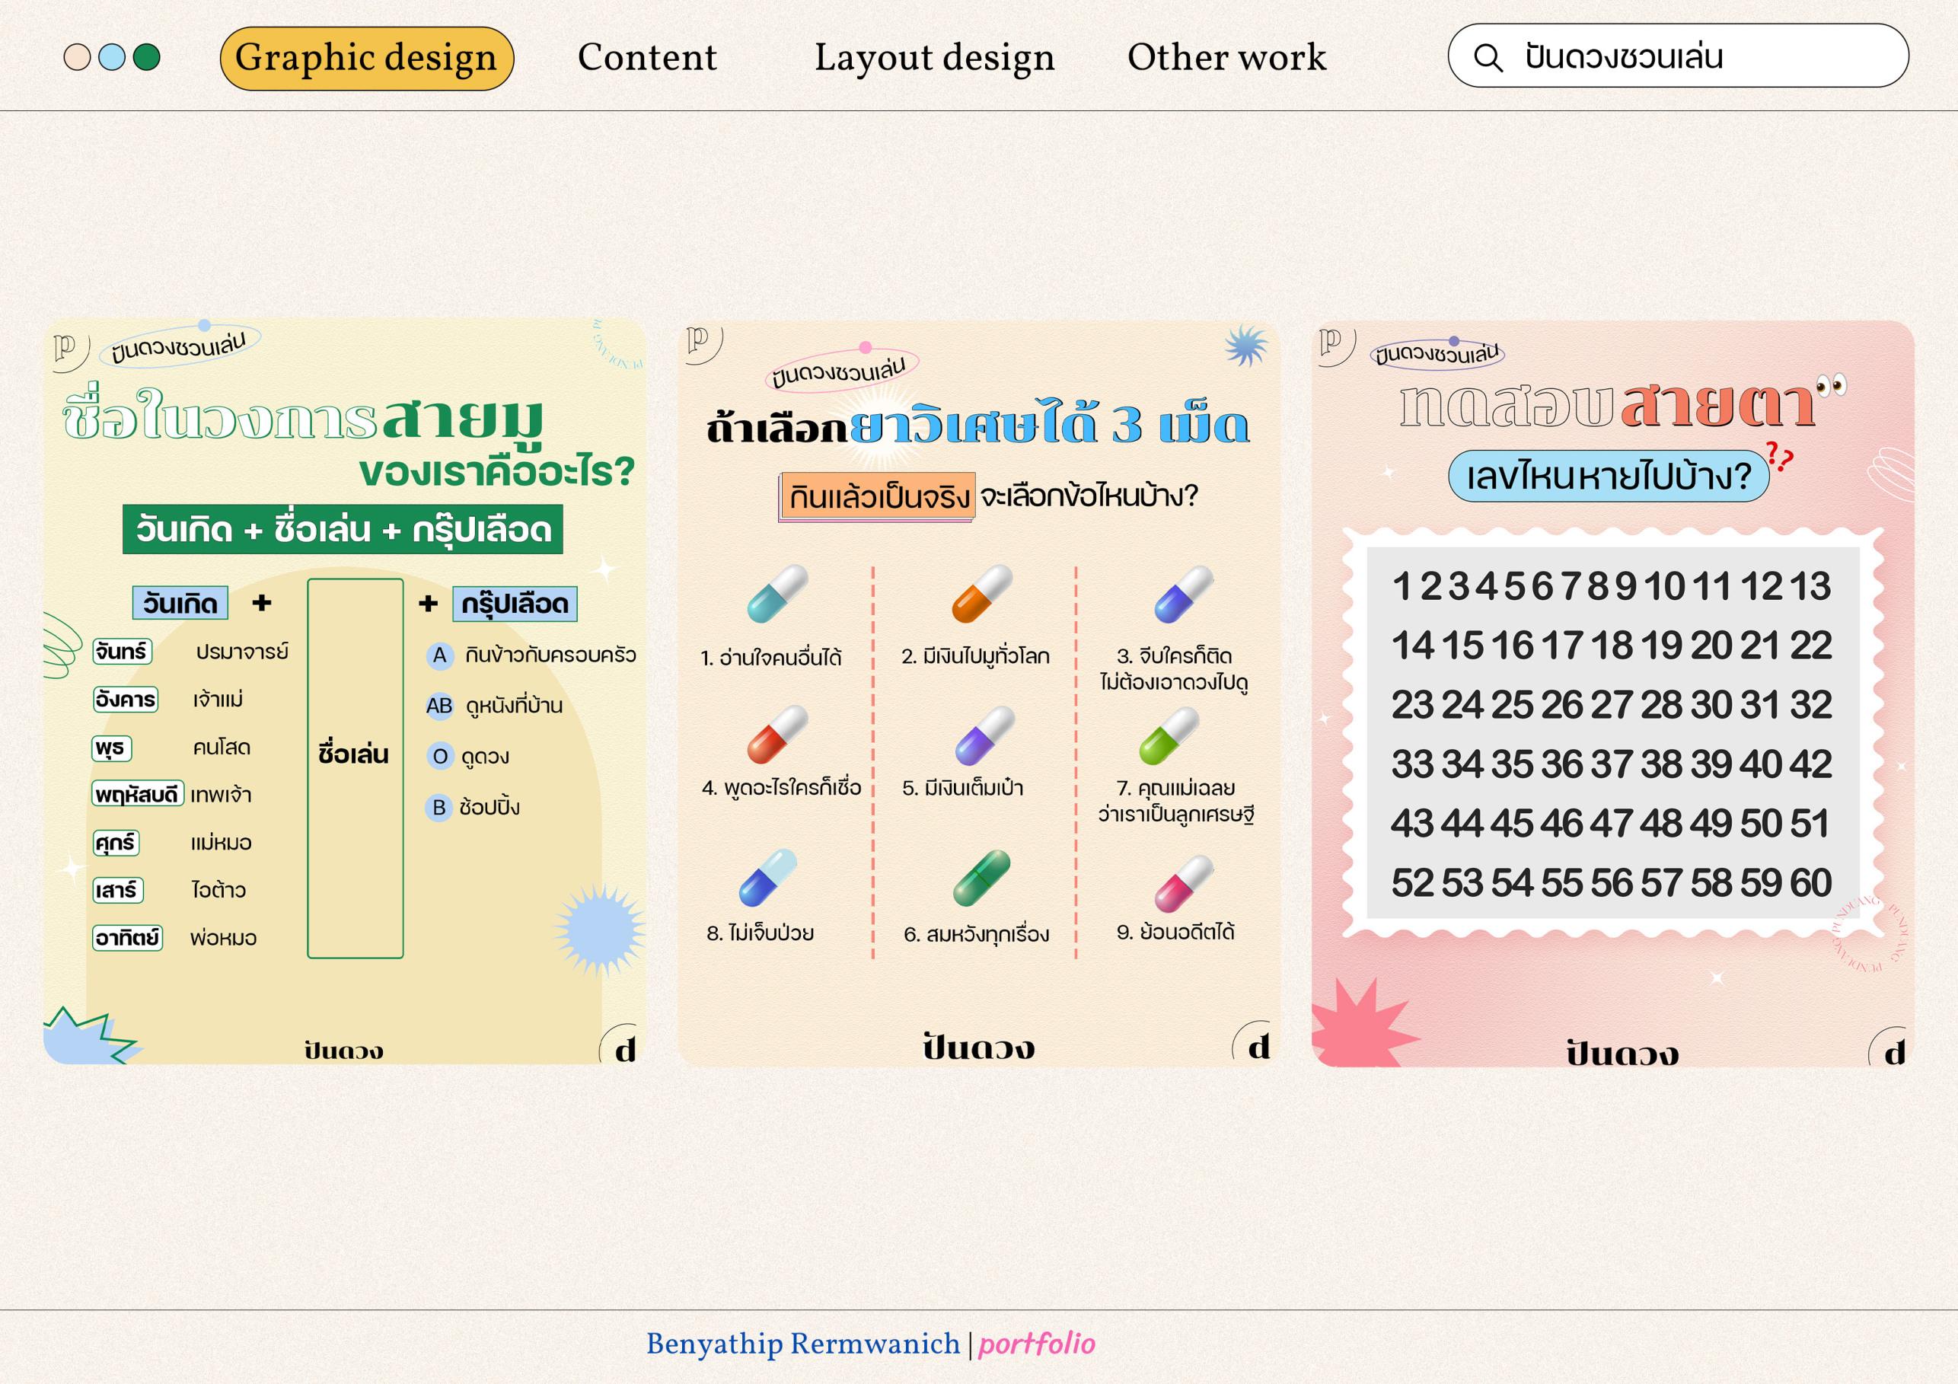The width and height of the screenshot is (1958, 1384).
Task: Select the teal capsule pill number 1
Action: click(x=776, y=594)
